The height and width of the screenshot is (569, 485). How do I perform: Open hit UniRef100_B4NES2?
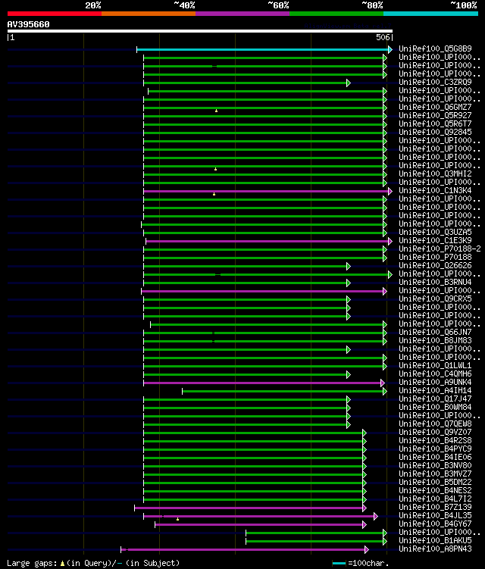[435, 491]
